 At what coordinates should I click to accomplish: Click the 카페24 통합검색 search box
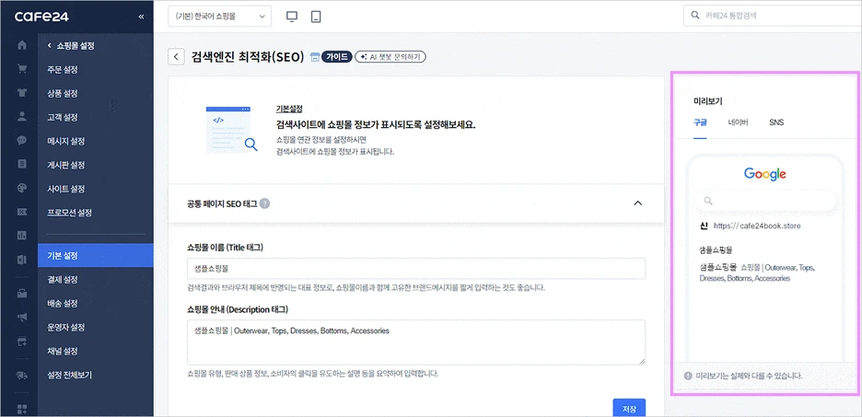[773, 16]
